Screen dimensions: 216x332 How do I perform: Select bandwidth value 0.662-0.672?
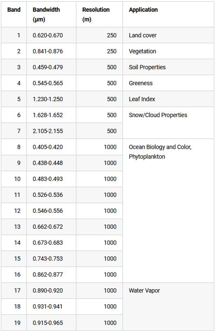48,227
